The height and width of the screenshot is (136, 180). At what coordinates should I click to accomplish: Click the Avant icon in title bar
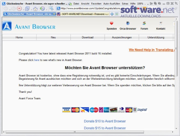coord(4,4)
